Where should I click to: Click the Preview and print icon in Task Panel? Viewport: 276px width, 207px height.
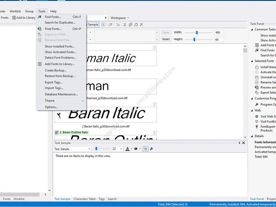tap(257, 88)
